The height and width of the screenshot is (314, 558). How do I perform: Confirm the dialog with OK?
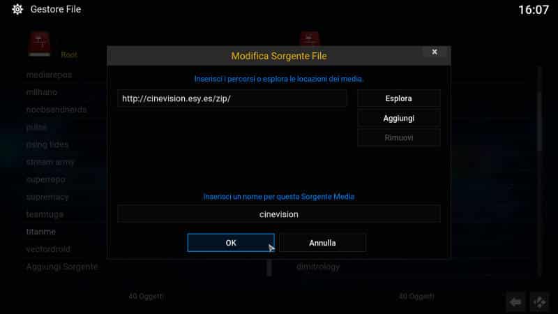click(231, 243)
